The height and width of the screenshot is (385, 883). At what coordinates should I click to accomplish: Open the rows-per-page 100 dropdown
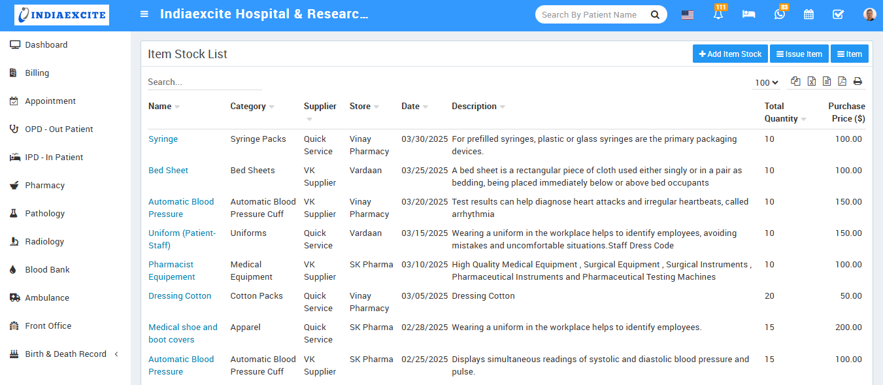(x=766, y=82)
